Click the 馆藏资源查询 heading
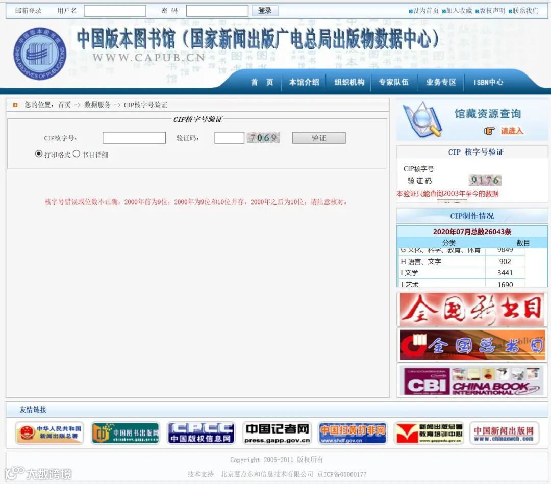 [487, 113]
